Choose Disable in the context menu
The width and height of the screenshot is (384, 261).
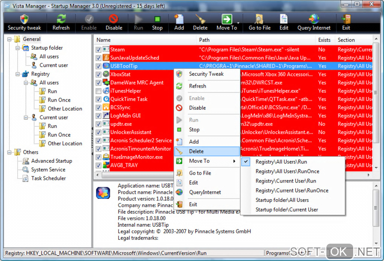coord(207,108)
